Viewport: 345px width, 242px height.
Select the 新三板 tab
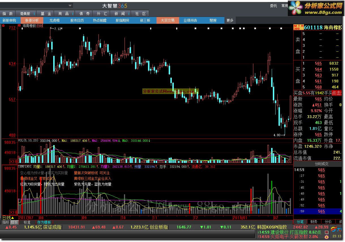(x=145, y=20)
